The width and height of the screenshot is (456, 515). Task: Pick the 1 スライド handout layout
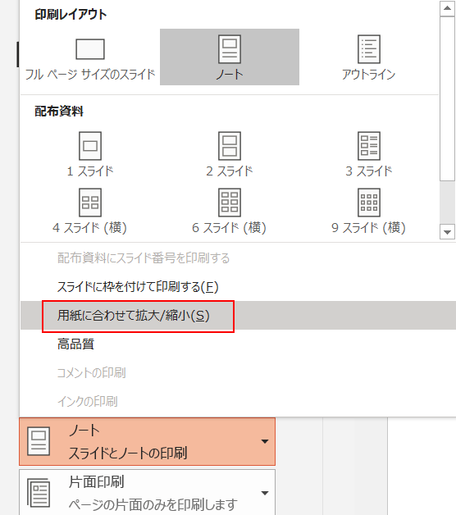(x=90, y=154)
